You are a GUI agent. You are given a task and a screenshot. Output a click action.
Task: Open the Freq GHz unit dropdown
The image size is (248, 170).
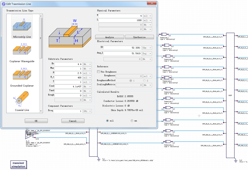(x=87, y=111)
